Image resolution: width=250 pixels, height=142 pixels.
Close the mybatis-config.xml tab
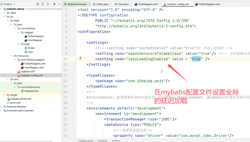point(191,4)
